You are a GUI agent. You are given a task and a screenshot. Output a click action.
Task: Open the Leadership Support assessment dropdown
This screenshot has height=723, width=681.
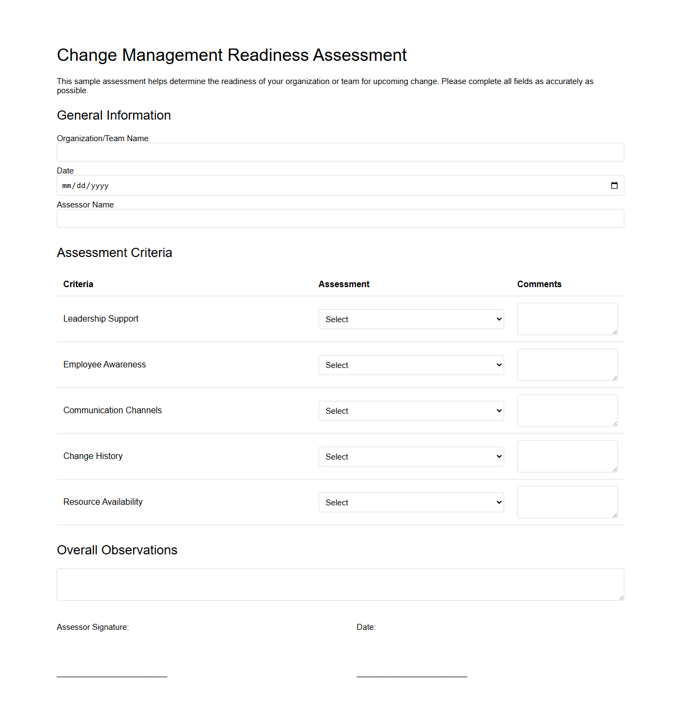pyautogui.click(x=411, y=319)
